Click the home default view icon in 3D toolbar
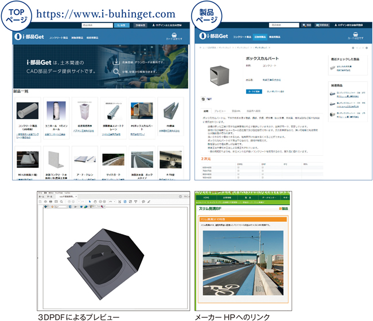 (x=52, y=207)
